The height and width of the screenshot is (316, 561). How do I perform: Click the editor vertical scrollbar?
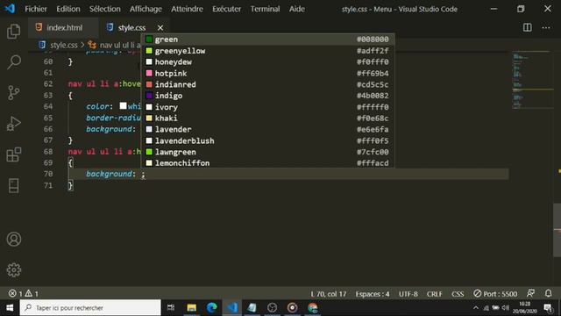coord(557,230)
